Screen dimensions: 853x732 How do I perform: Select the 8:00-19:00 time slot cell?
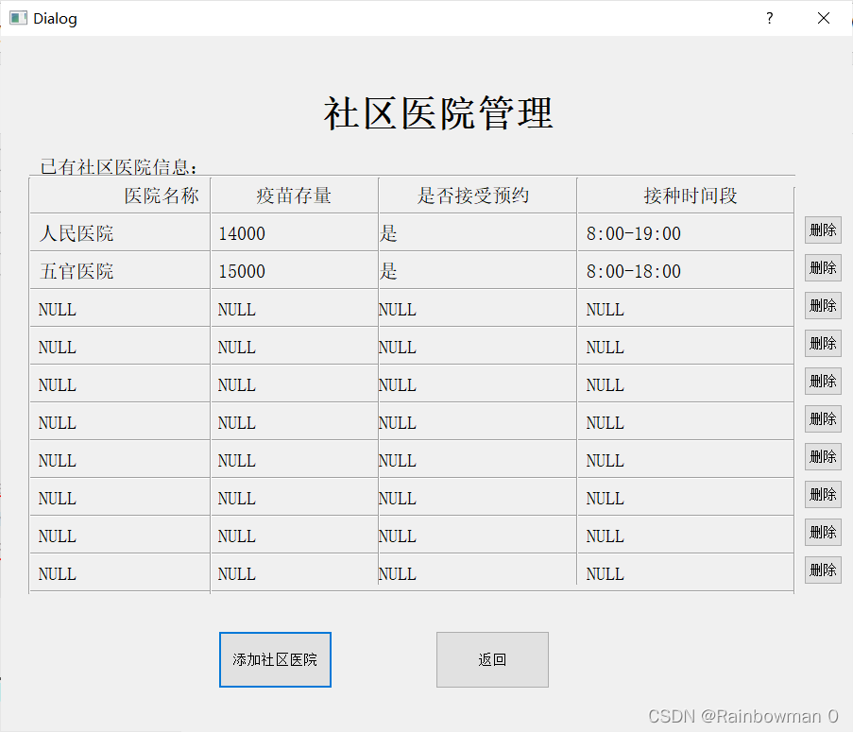685,233
